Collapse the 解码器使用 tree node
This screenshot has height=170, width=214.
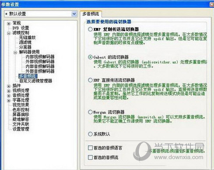(x=15, y=52)
